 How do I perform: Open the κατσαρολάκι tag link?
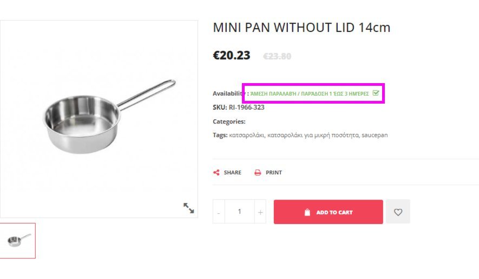246,135
